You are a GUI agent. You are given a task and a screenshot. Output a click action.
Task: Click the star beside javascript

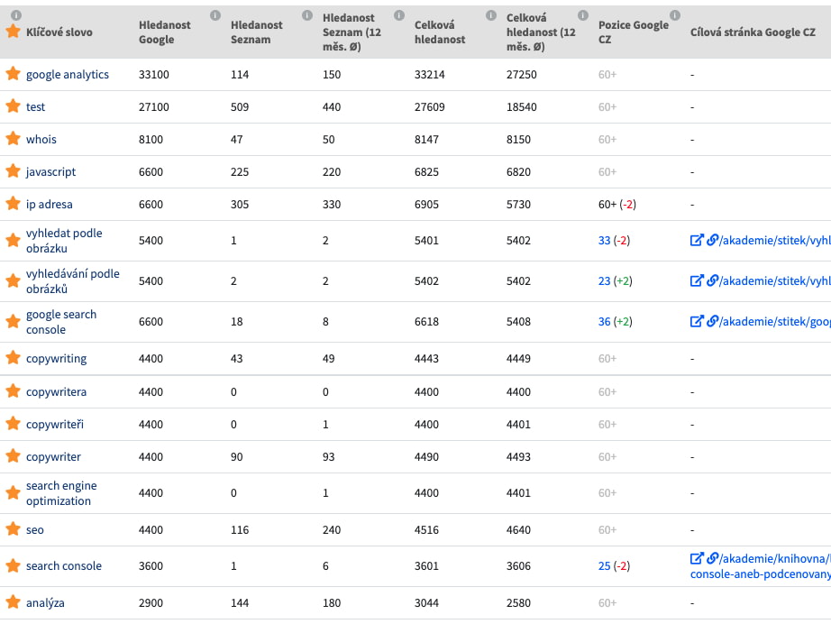[13, 170]
